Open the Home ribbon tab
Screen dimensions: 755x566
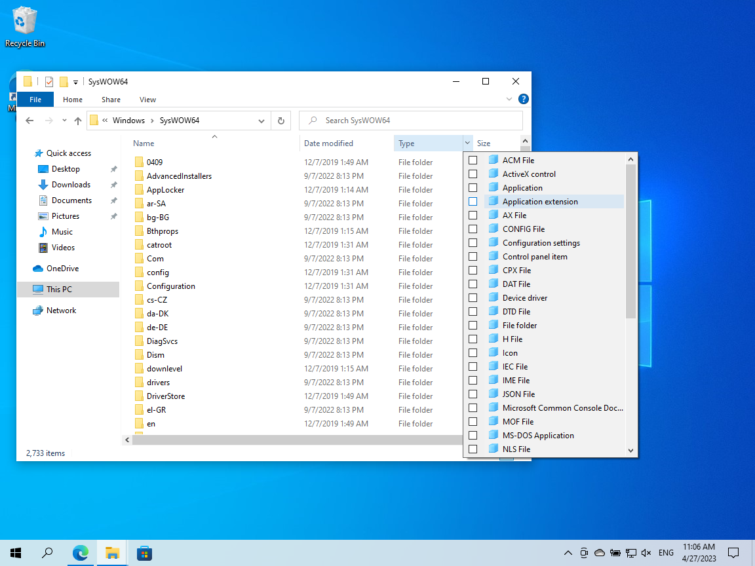(x=73, y=100)
